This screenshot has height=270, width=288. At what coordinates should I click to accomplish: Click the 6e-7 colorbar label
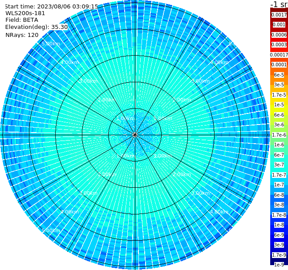[279, 155]
